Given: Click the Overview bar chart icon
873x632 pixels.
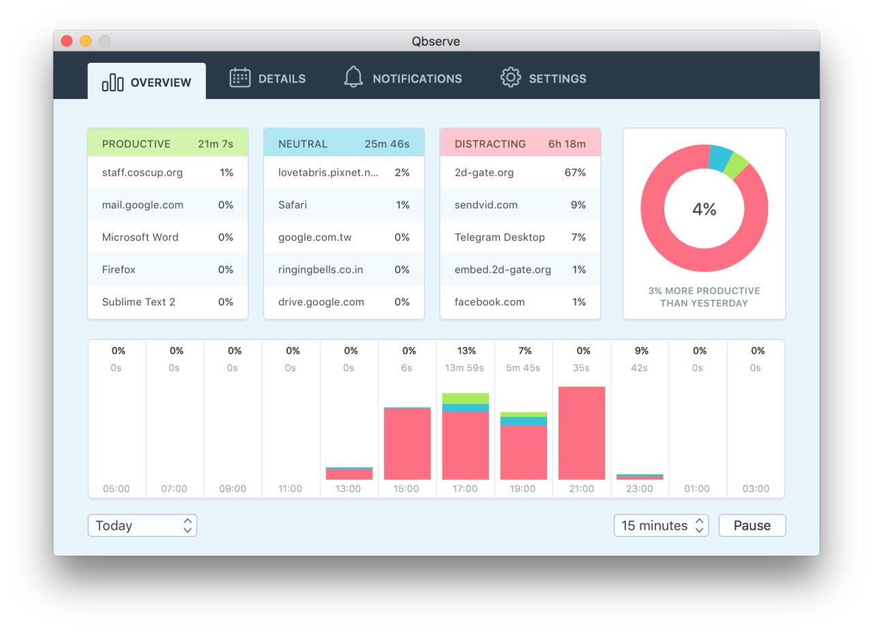Looking at the screenshot, I should click(x=113, y=82).
